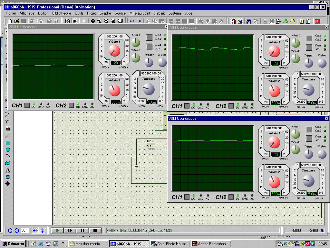Stop the running simulation
This screenshot has width=330, height=248.
[95, 230]
